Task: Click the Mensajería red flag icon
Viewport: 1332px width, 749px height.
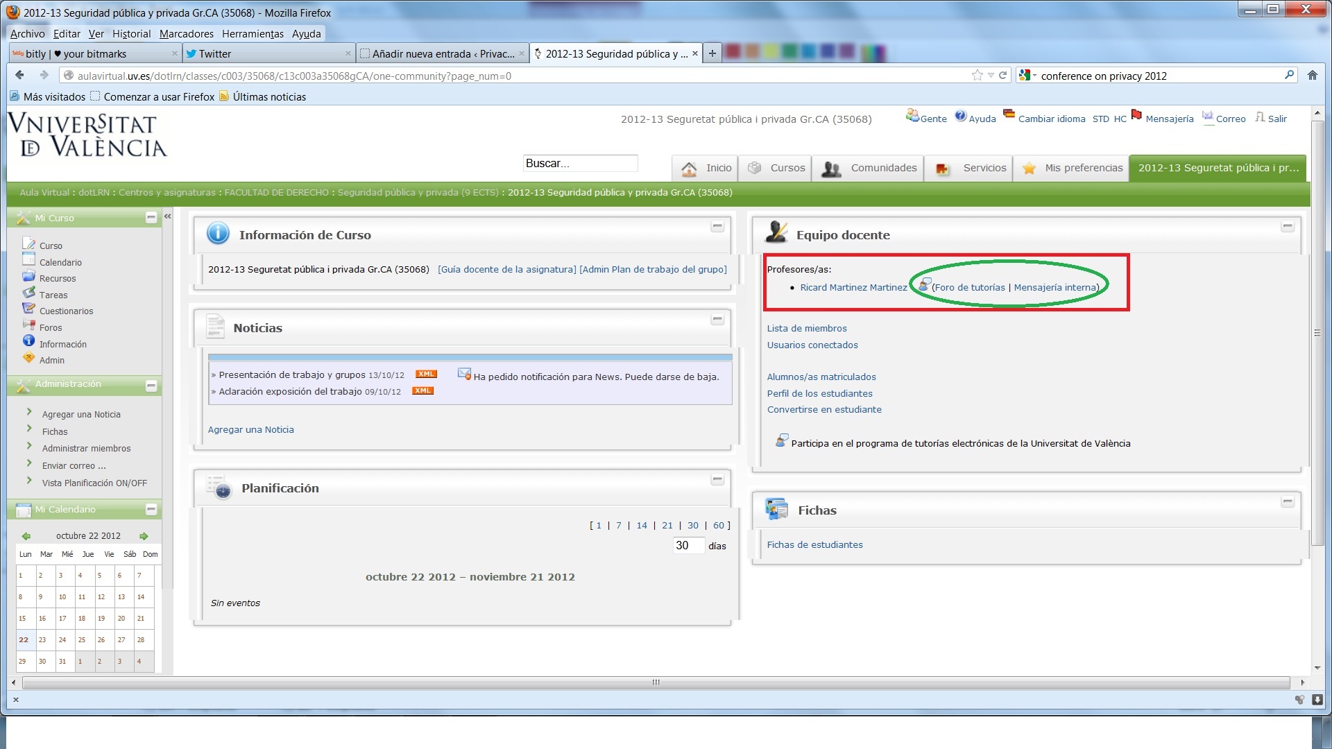Action: (x=1136, y=115)
